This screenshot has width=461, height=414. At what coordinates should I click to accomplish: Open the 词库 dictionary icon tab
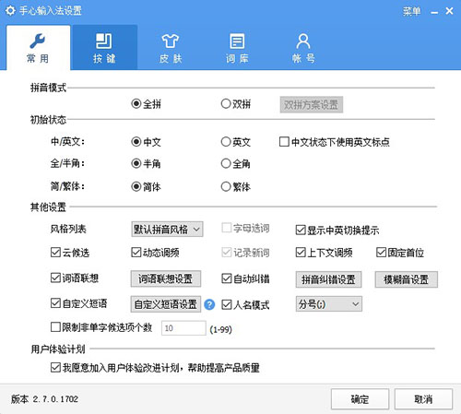[x=237, y=41]
